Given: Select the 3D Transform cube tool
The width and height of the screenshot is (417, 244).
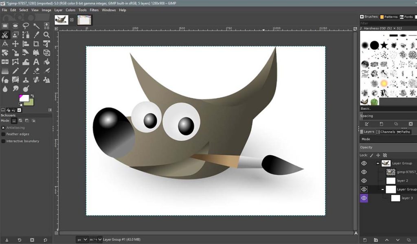Looking at the screenshot, I should 46,53.
